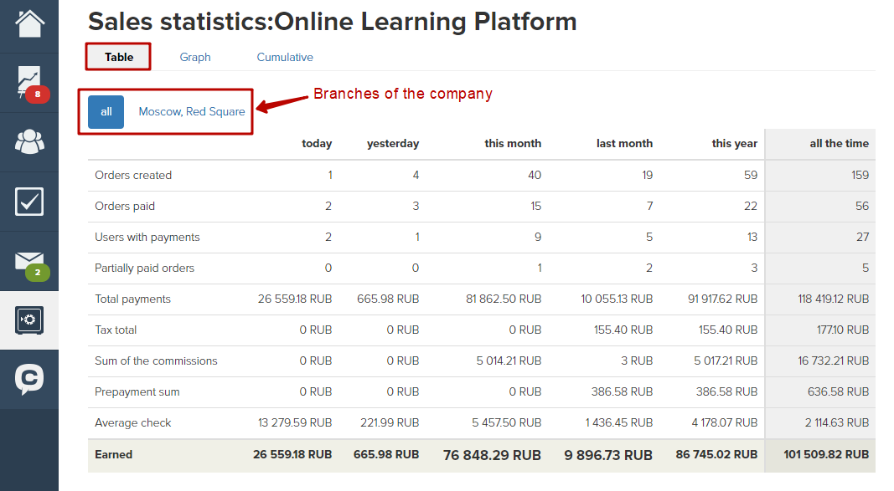894x491 pixels.
Task: Click the 'Orders created' row label
Action: coord(133,175)
